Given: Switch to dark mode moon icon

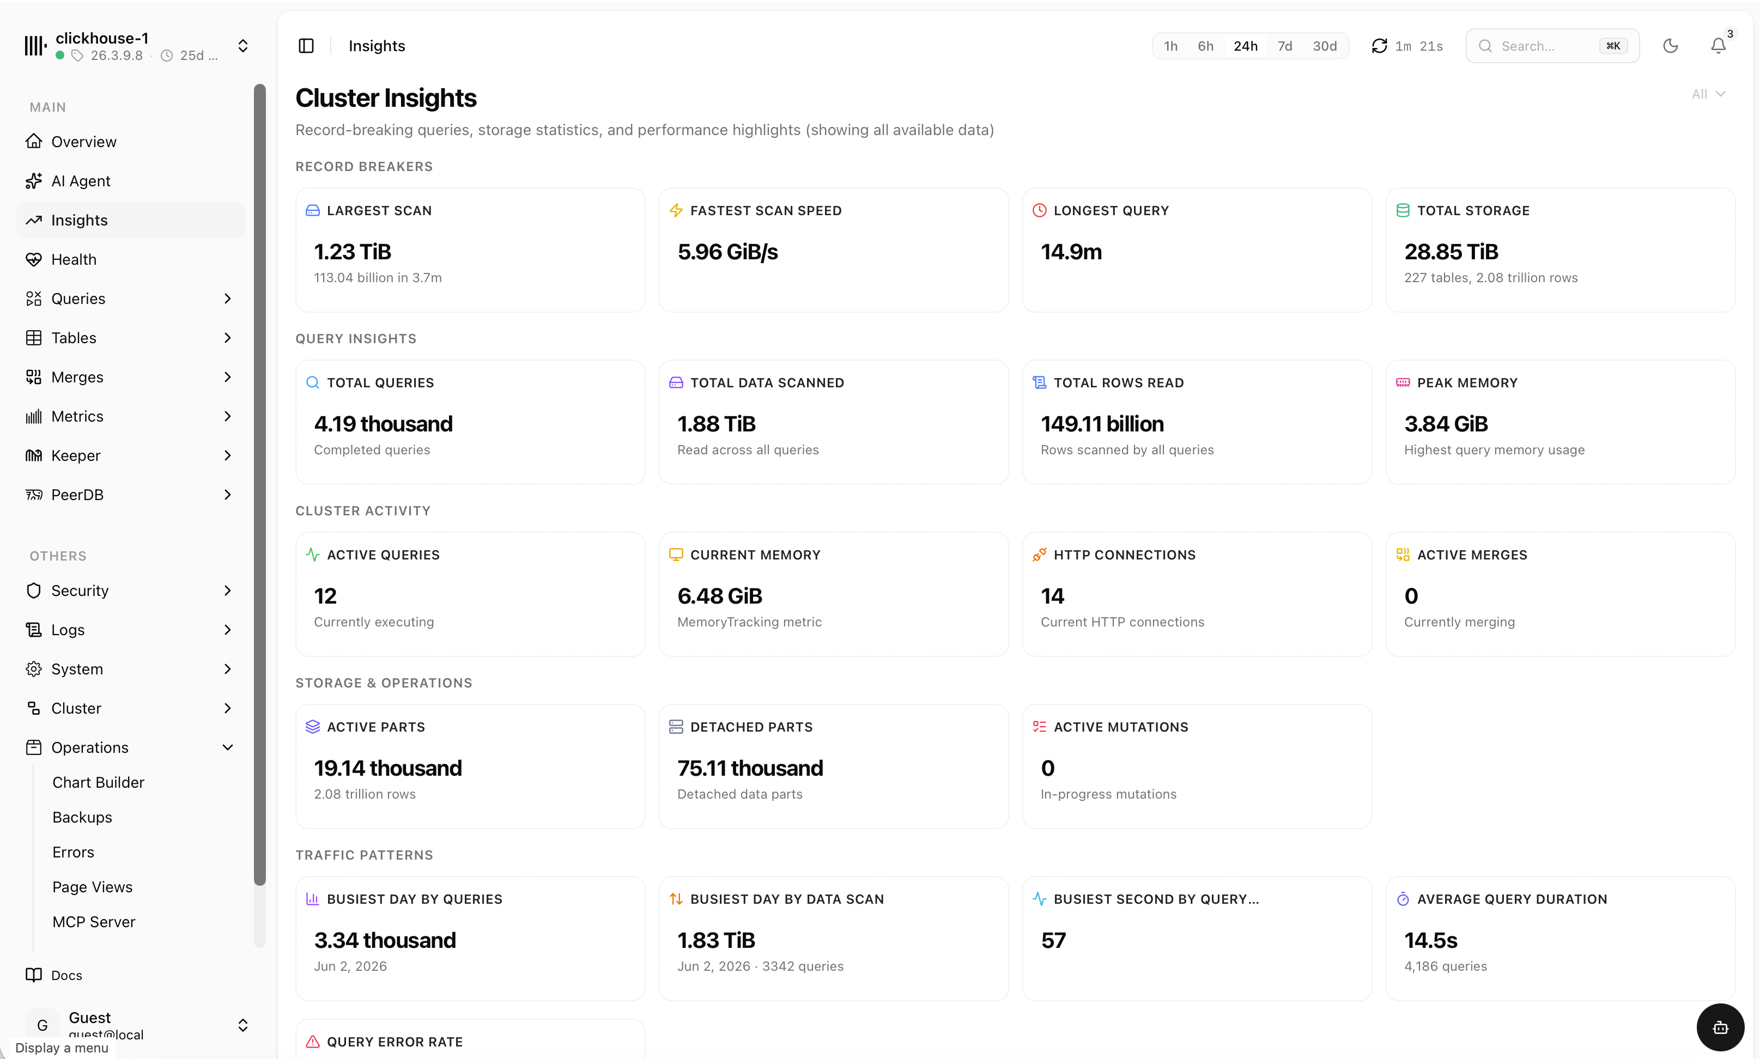Looking at the screenshot, I should pyautogui.click(x=1671, y=46).
